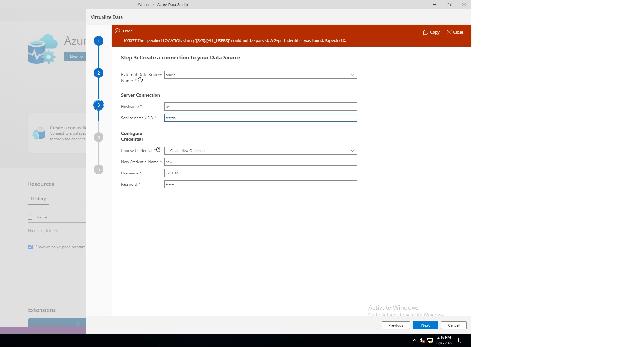
Task: Click step 2 circle navigation icon
Action: coord(98,73)
